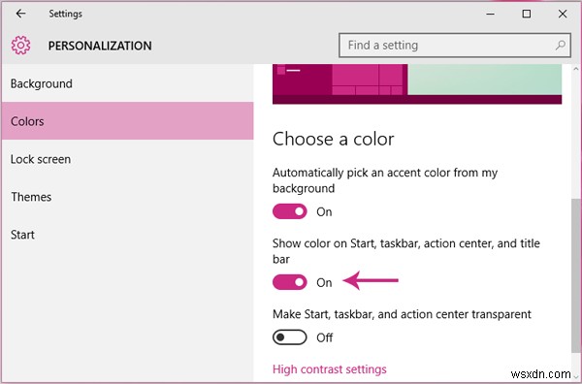Click the scrollbar up arrow
Screen dimensions: 582x384
(575, 69)
